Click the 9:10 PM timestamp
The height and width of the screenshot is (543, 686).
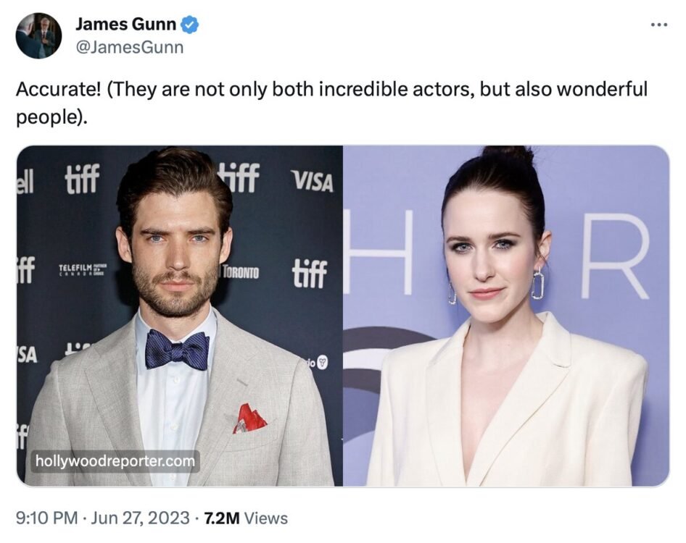(47, 518)
